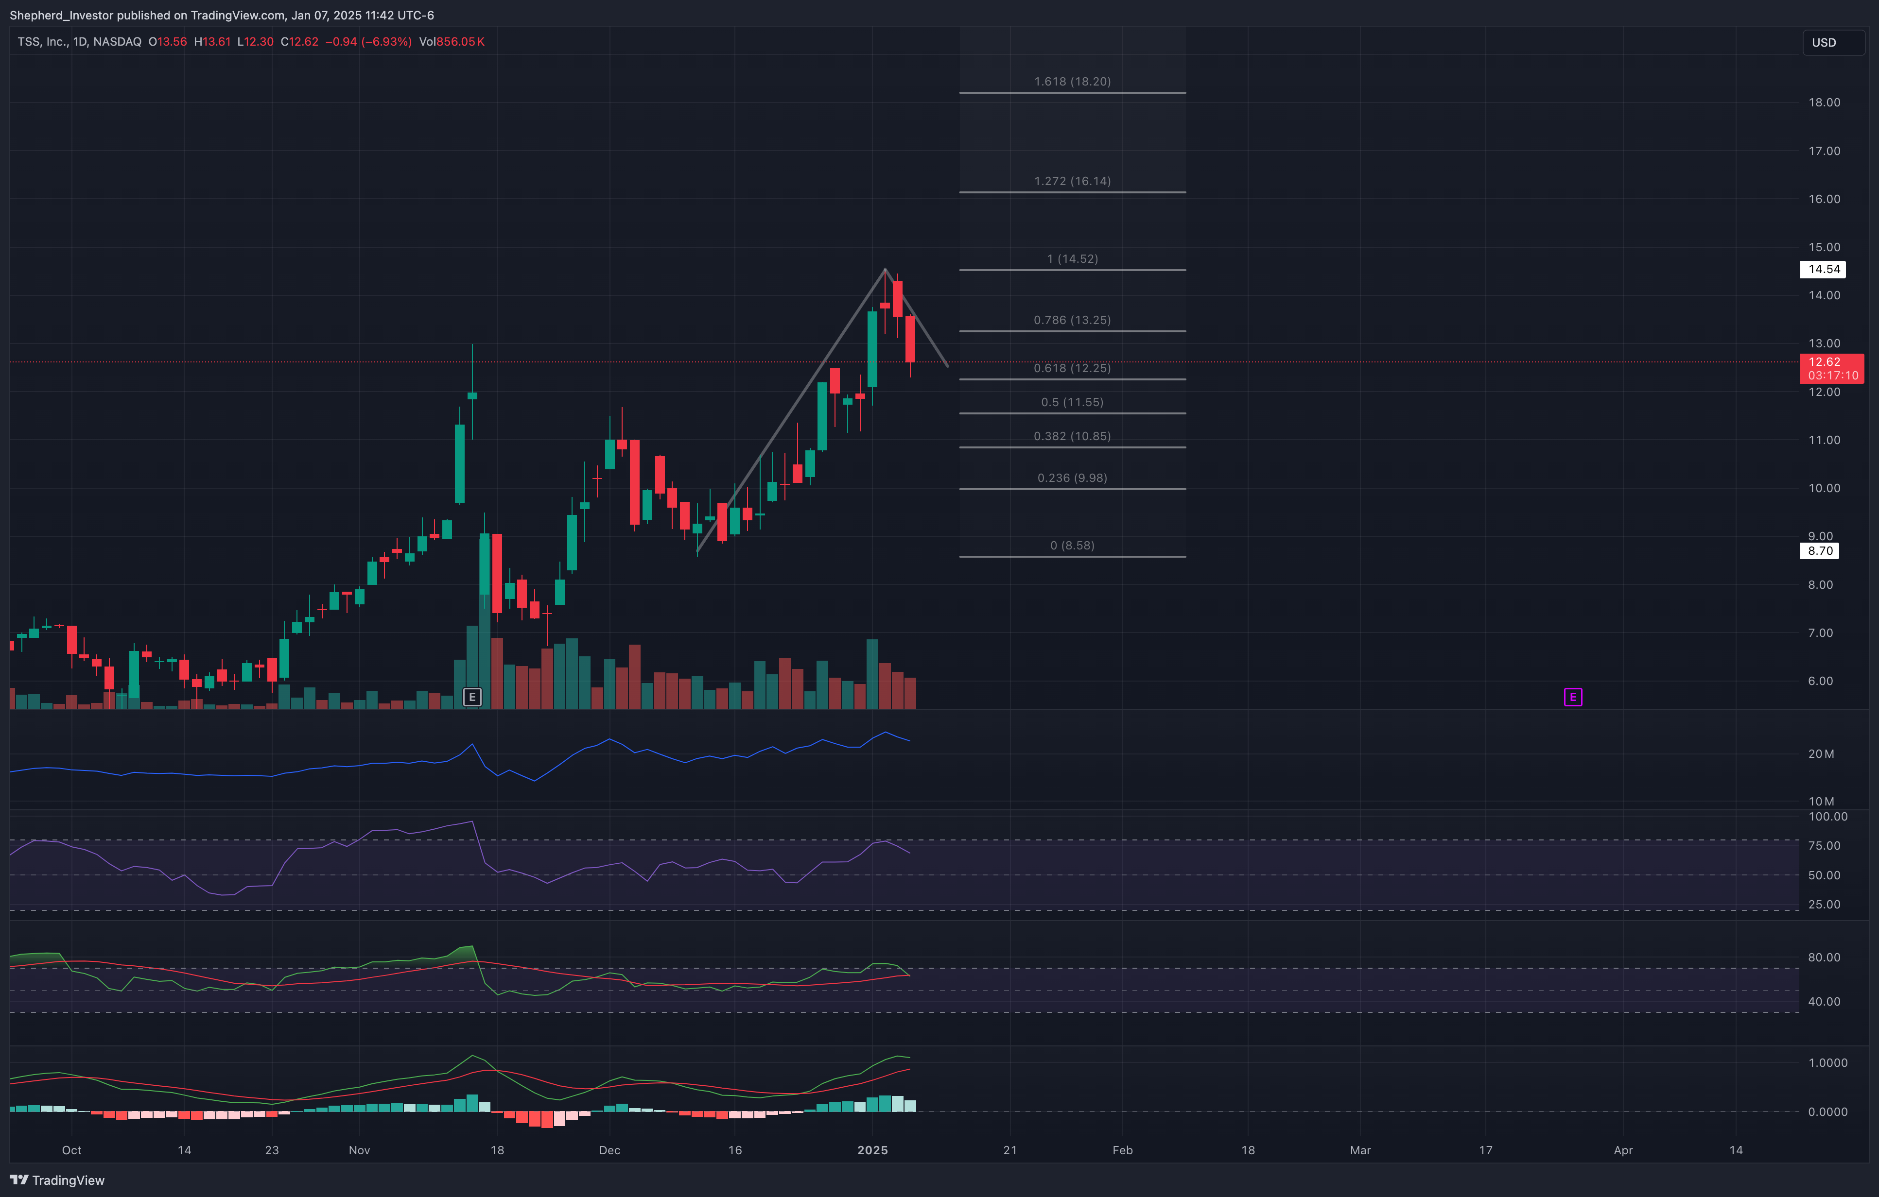Screen dimensions: 1879x1197
Task: Click the 8.70 price label on axis
Action: pyautogui.click(x=1820, y=550)
